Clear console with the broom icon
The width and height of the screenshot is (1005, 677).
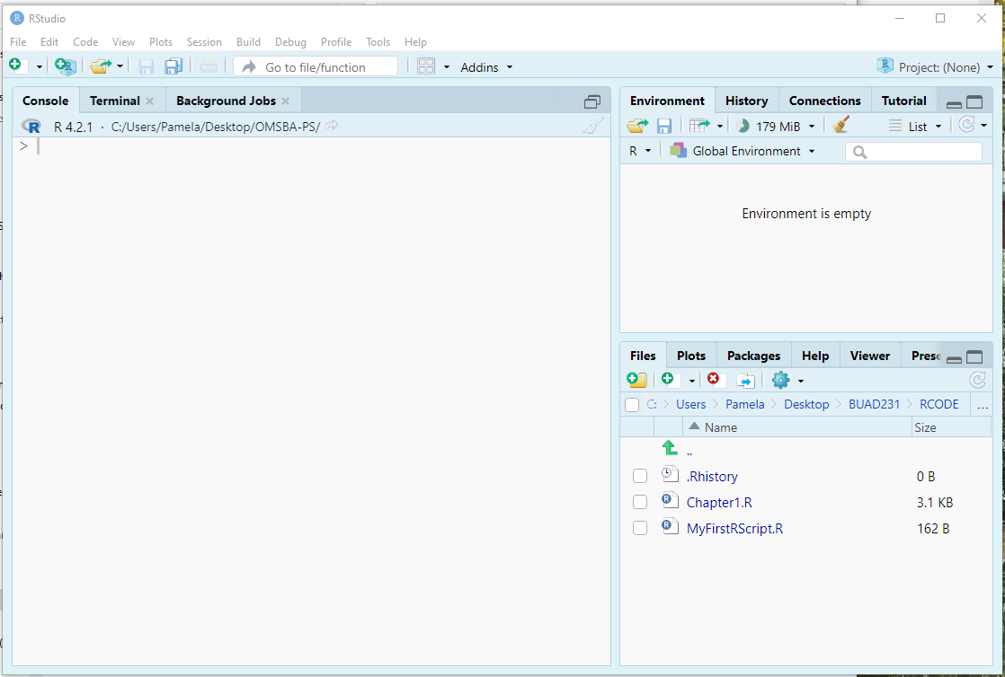(593, 126)
